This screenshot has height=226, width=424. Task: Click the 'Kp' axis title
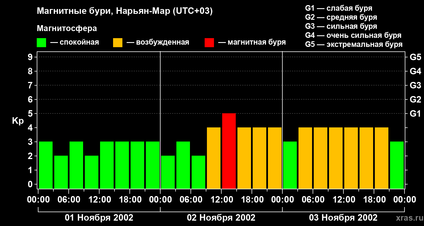point(18,121)
